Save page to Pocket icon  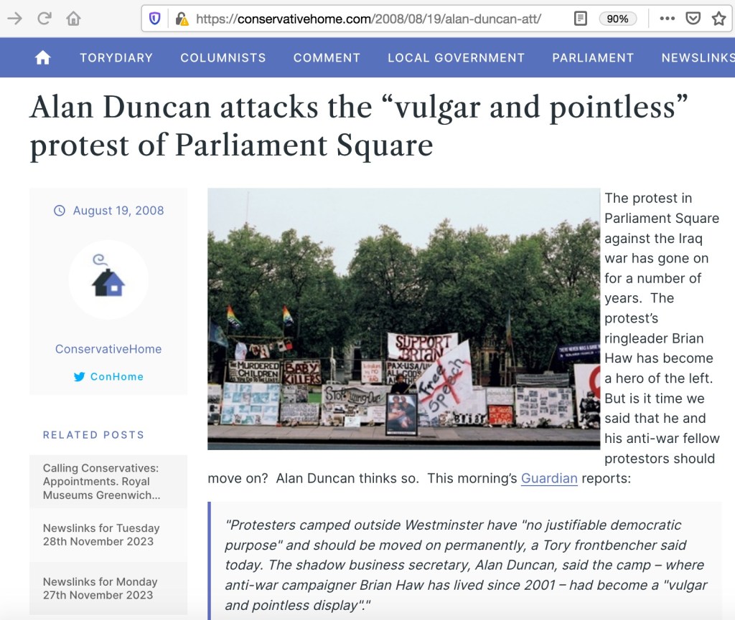tap(693, 19)
